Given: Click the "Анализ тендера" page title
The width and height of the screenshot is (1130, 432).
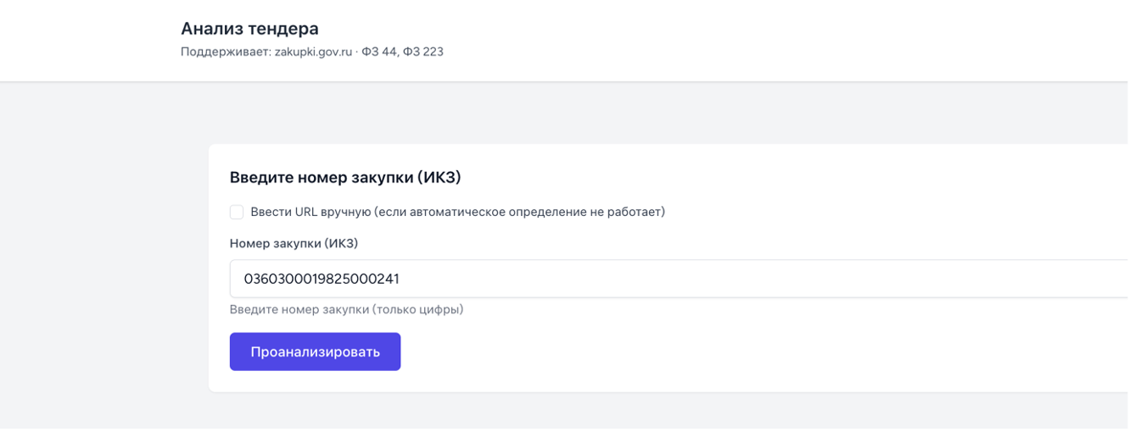Looking at the screenshot, I should click(x=249, y=29).
